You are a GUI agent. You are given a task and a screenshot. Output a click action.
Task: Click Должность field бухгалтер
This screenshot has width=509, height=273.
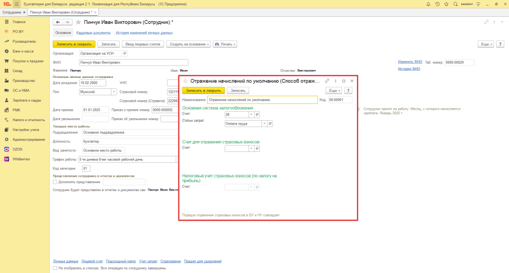click(x=130, y=141)
